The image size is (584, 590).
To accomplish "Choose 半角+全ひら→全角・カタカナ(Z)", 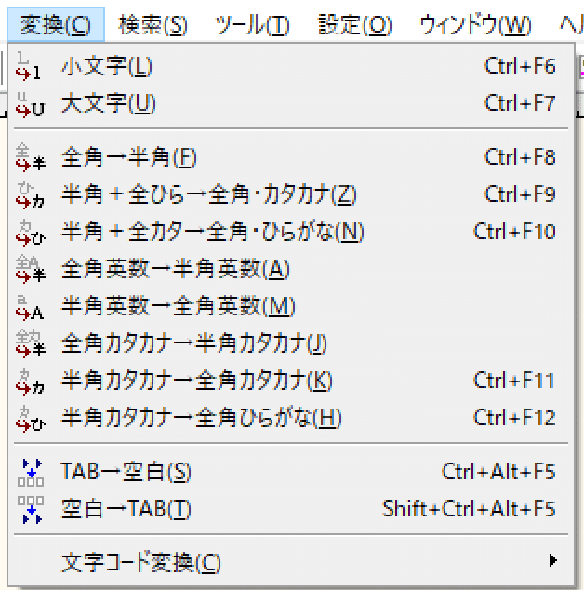I will click(291, 194).
